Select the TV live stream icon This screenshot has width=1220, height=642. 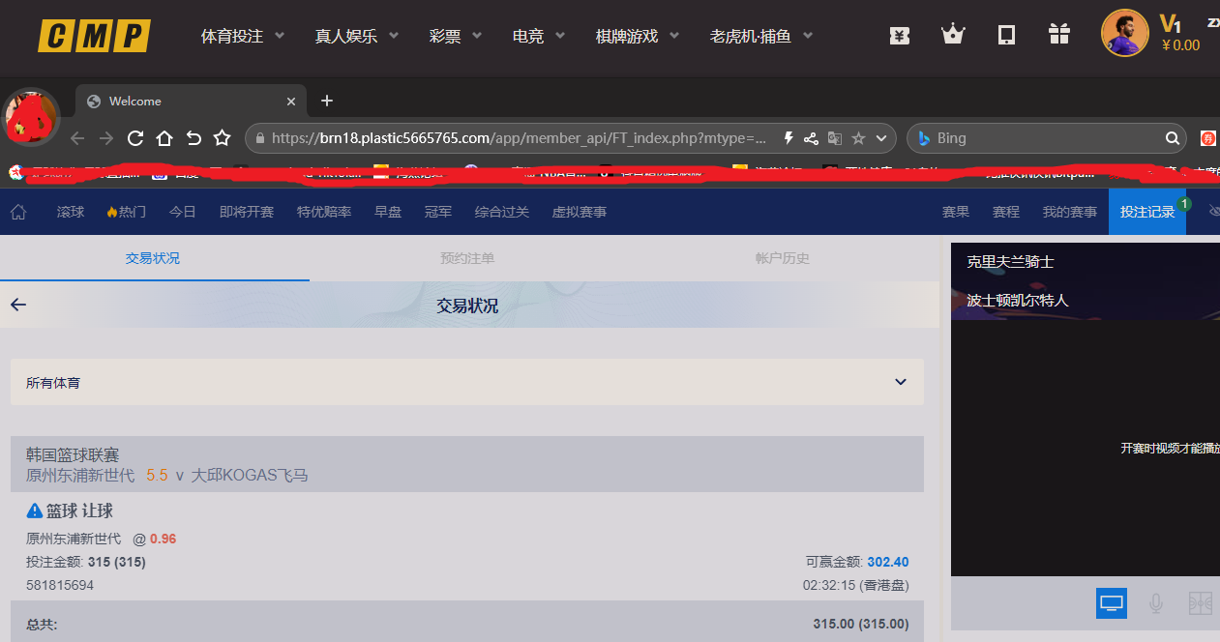coord(1111,602)
